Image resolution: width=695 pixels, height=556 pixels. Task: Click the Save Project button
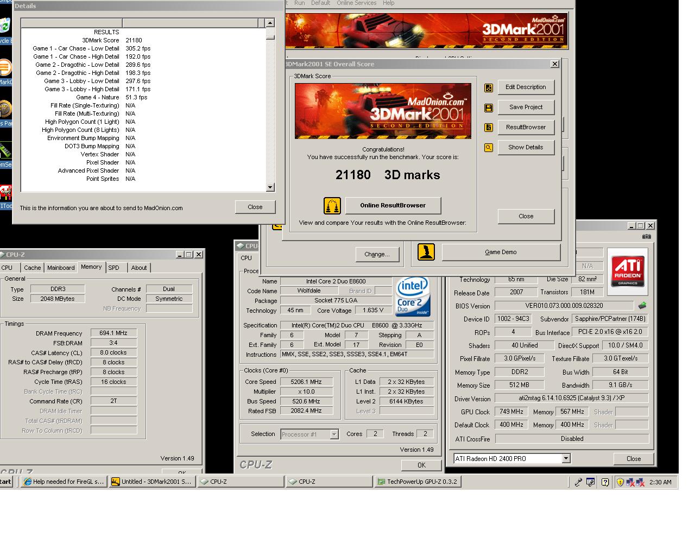tap(526, 108)
